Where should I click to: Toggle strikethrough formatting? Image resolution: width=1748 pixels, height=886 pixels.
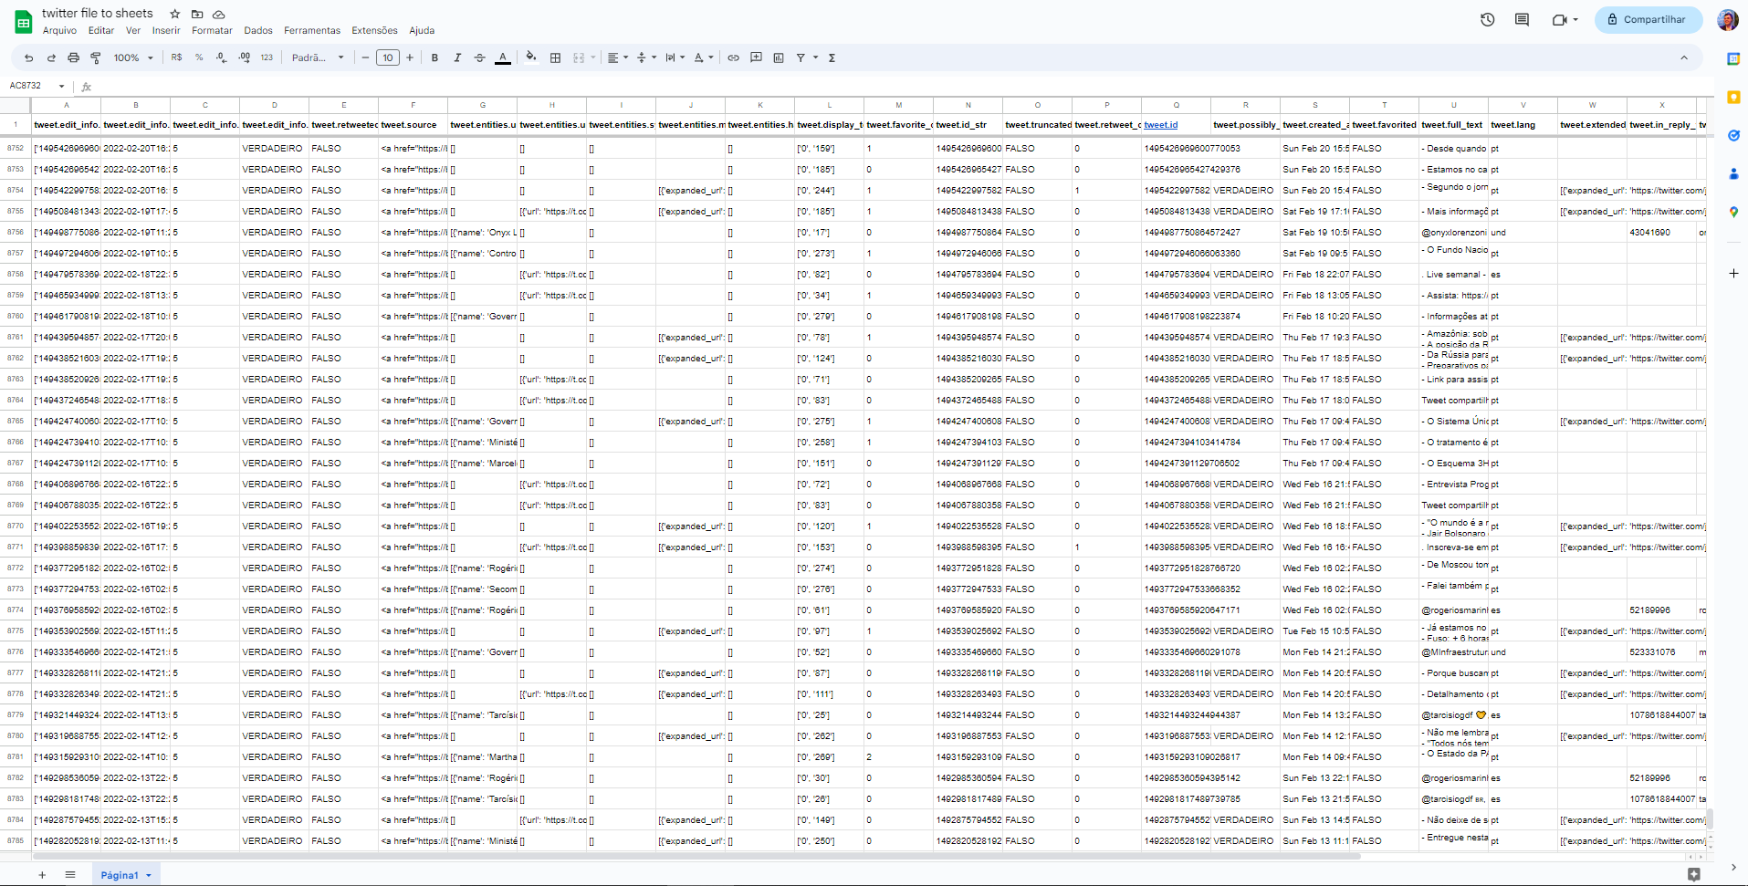coord(479,57)
